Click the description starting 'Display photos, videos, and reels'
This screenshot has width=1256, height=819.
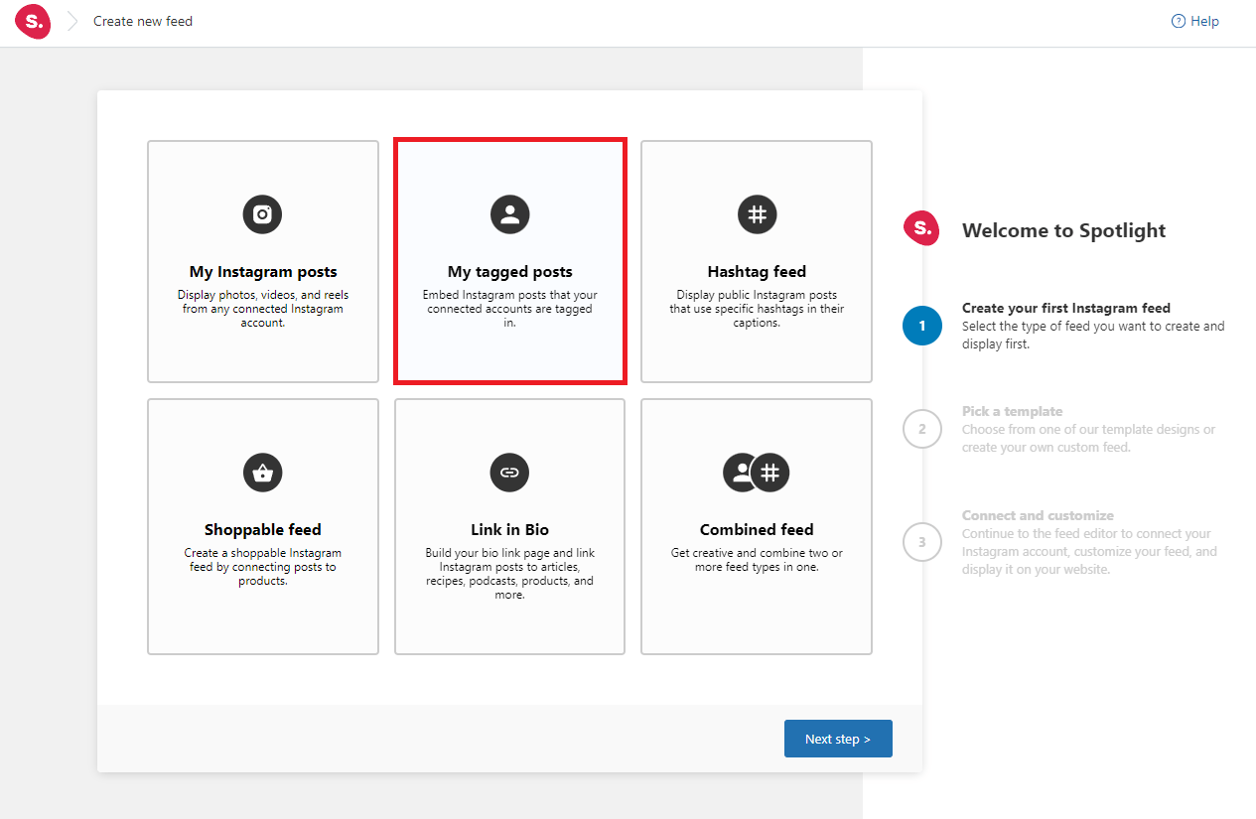pyautogui.click(x=263, y=309)
